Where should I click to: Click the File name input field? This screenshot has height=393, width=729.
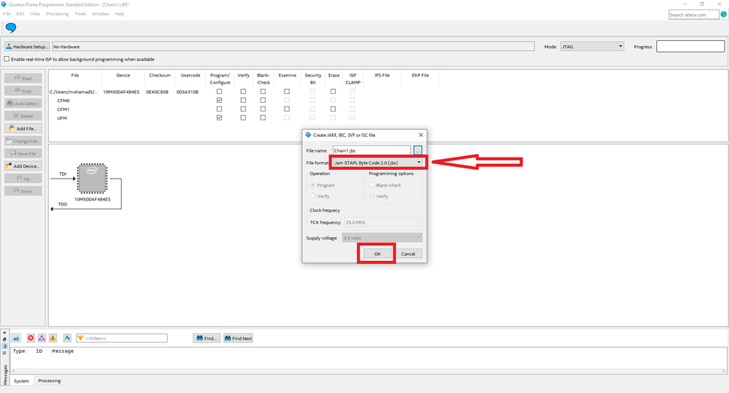[x=371, y=150]
